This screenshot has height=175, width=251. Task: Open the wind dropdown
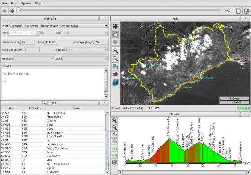pos(106,58)
